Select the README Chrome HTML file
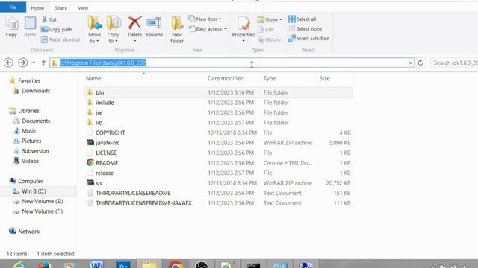The width and height of the screenshot is (478, 268). [218, 162]
